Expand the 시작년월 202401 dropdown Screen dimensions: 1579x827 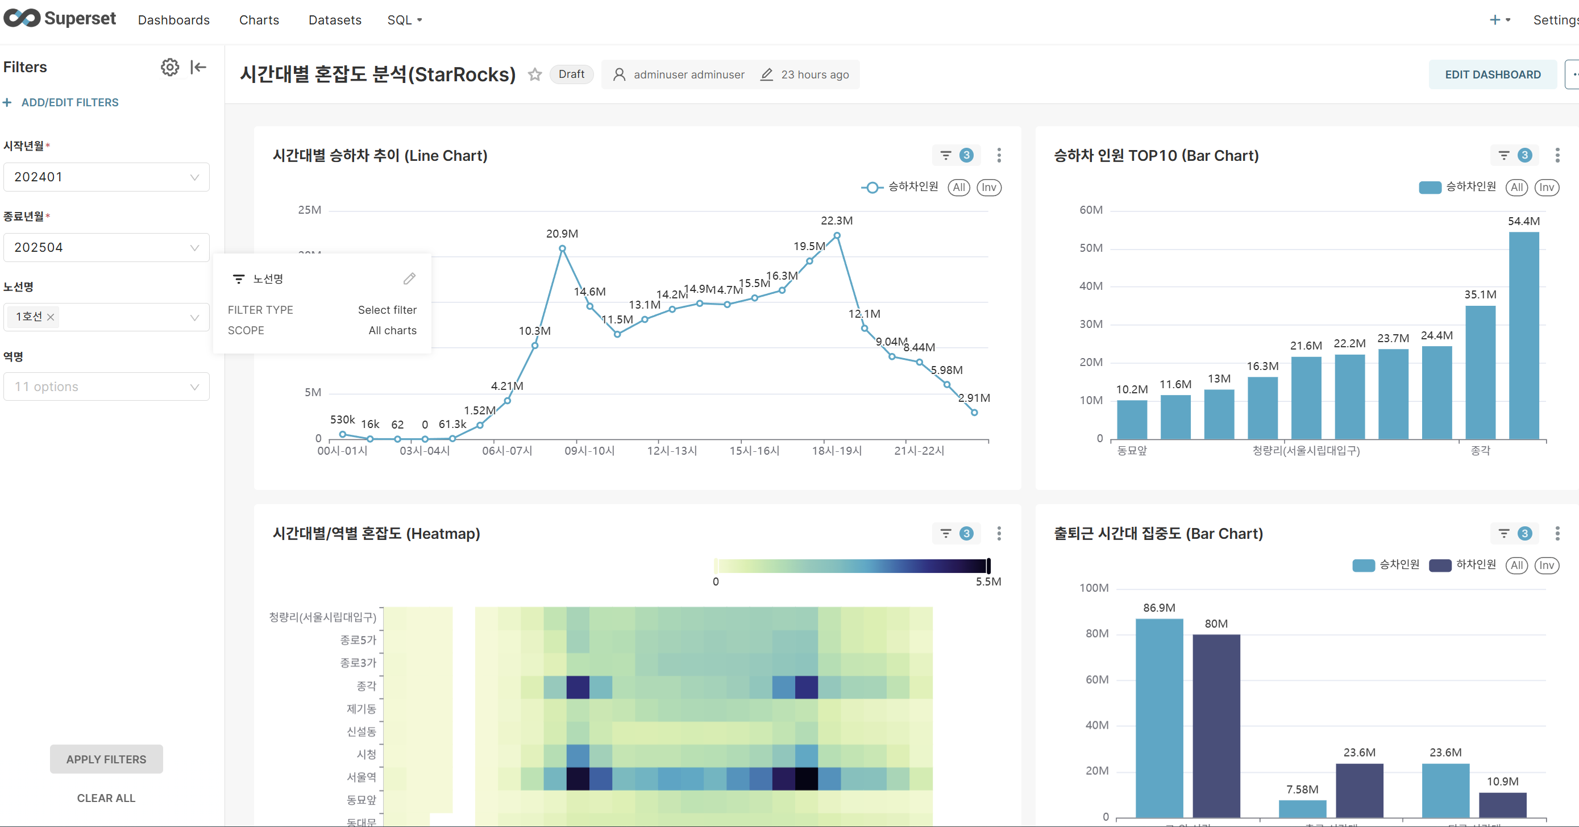click(106, 177)
